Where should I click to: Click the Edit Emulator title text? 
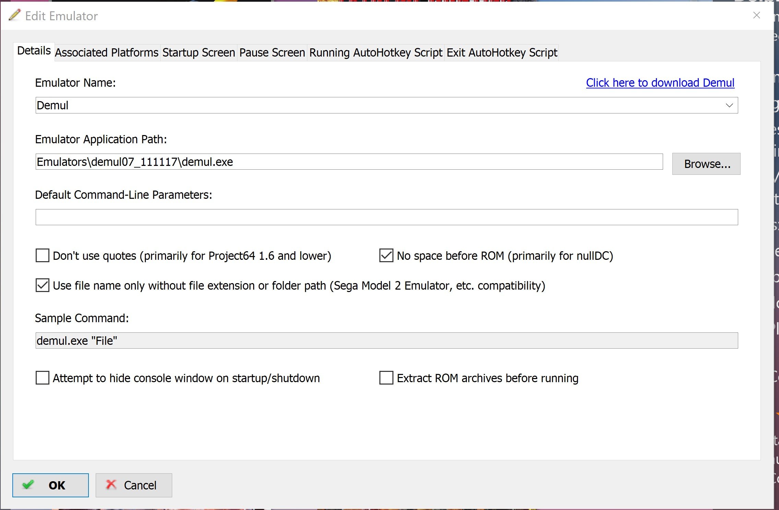point(61,16)
